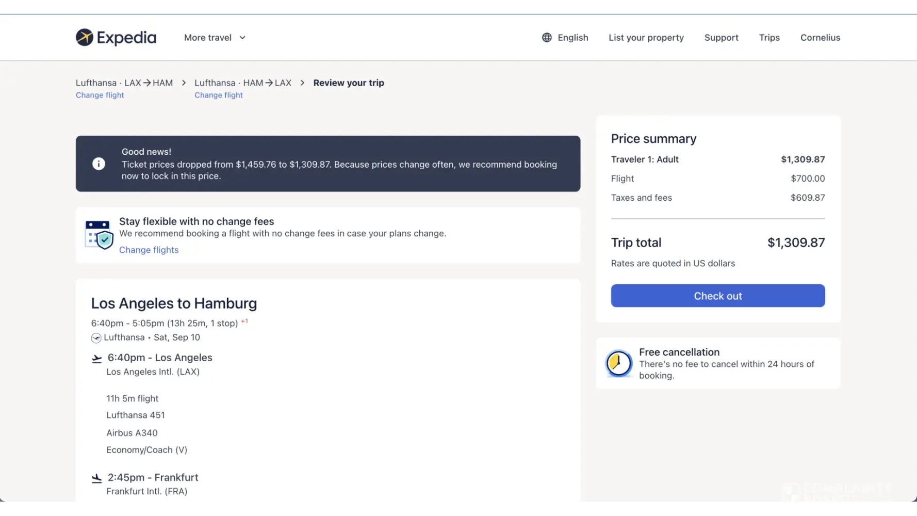Viewport: 917px width, 516px height.
Task: Click the clock icon beside Free cancellation
Action: (x=618, y=363)
